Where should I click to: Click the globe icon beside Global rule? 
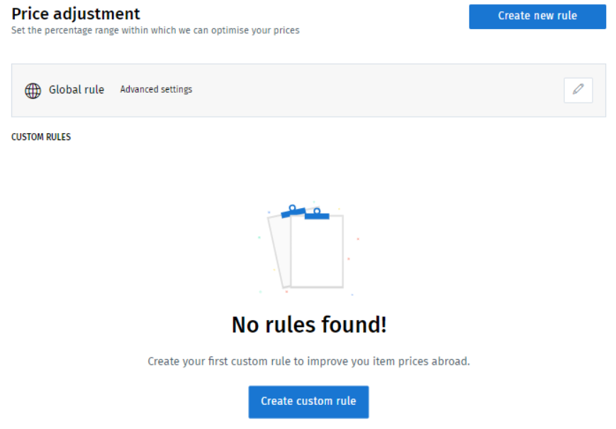click(x=33, y=91)
